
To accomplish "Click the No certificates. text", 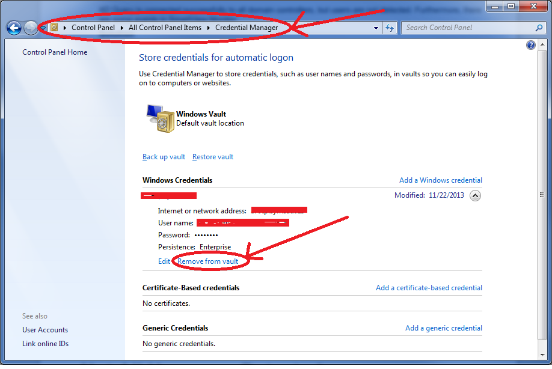I will pyautogui.click(x=166, y=303).
